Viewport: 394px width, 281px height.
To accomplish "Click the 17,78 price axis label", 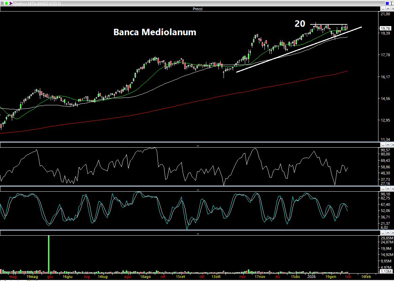I will (386, 55).
